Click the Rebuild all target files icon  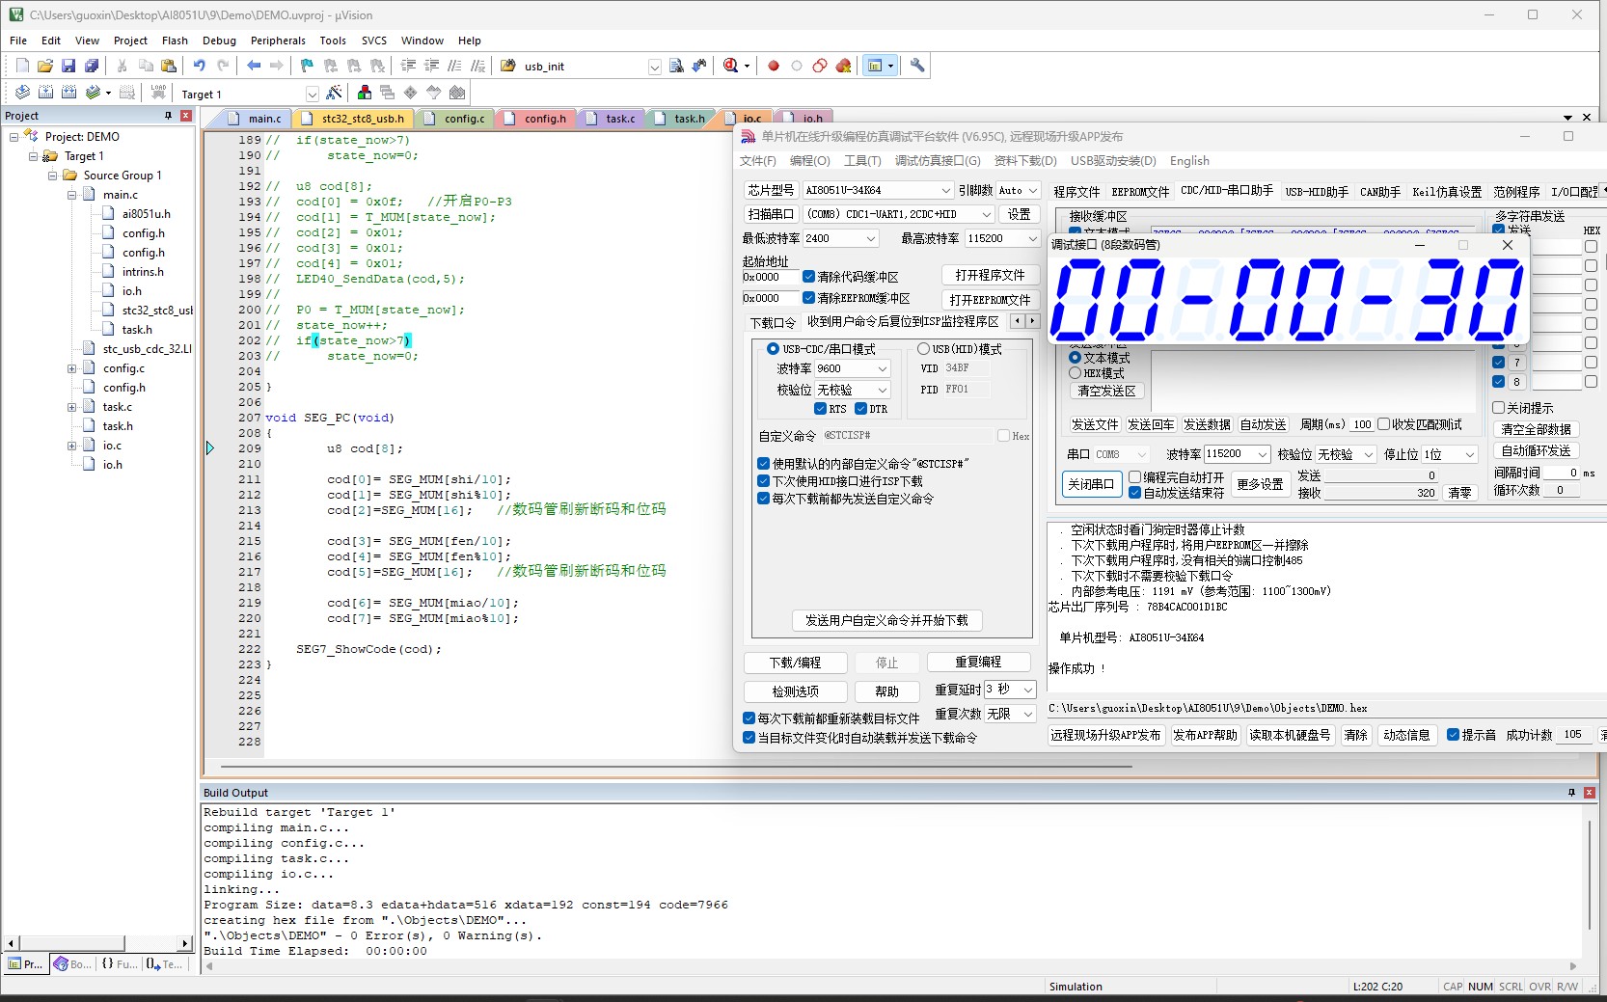(x=68, y=93)
